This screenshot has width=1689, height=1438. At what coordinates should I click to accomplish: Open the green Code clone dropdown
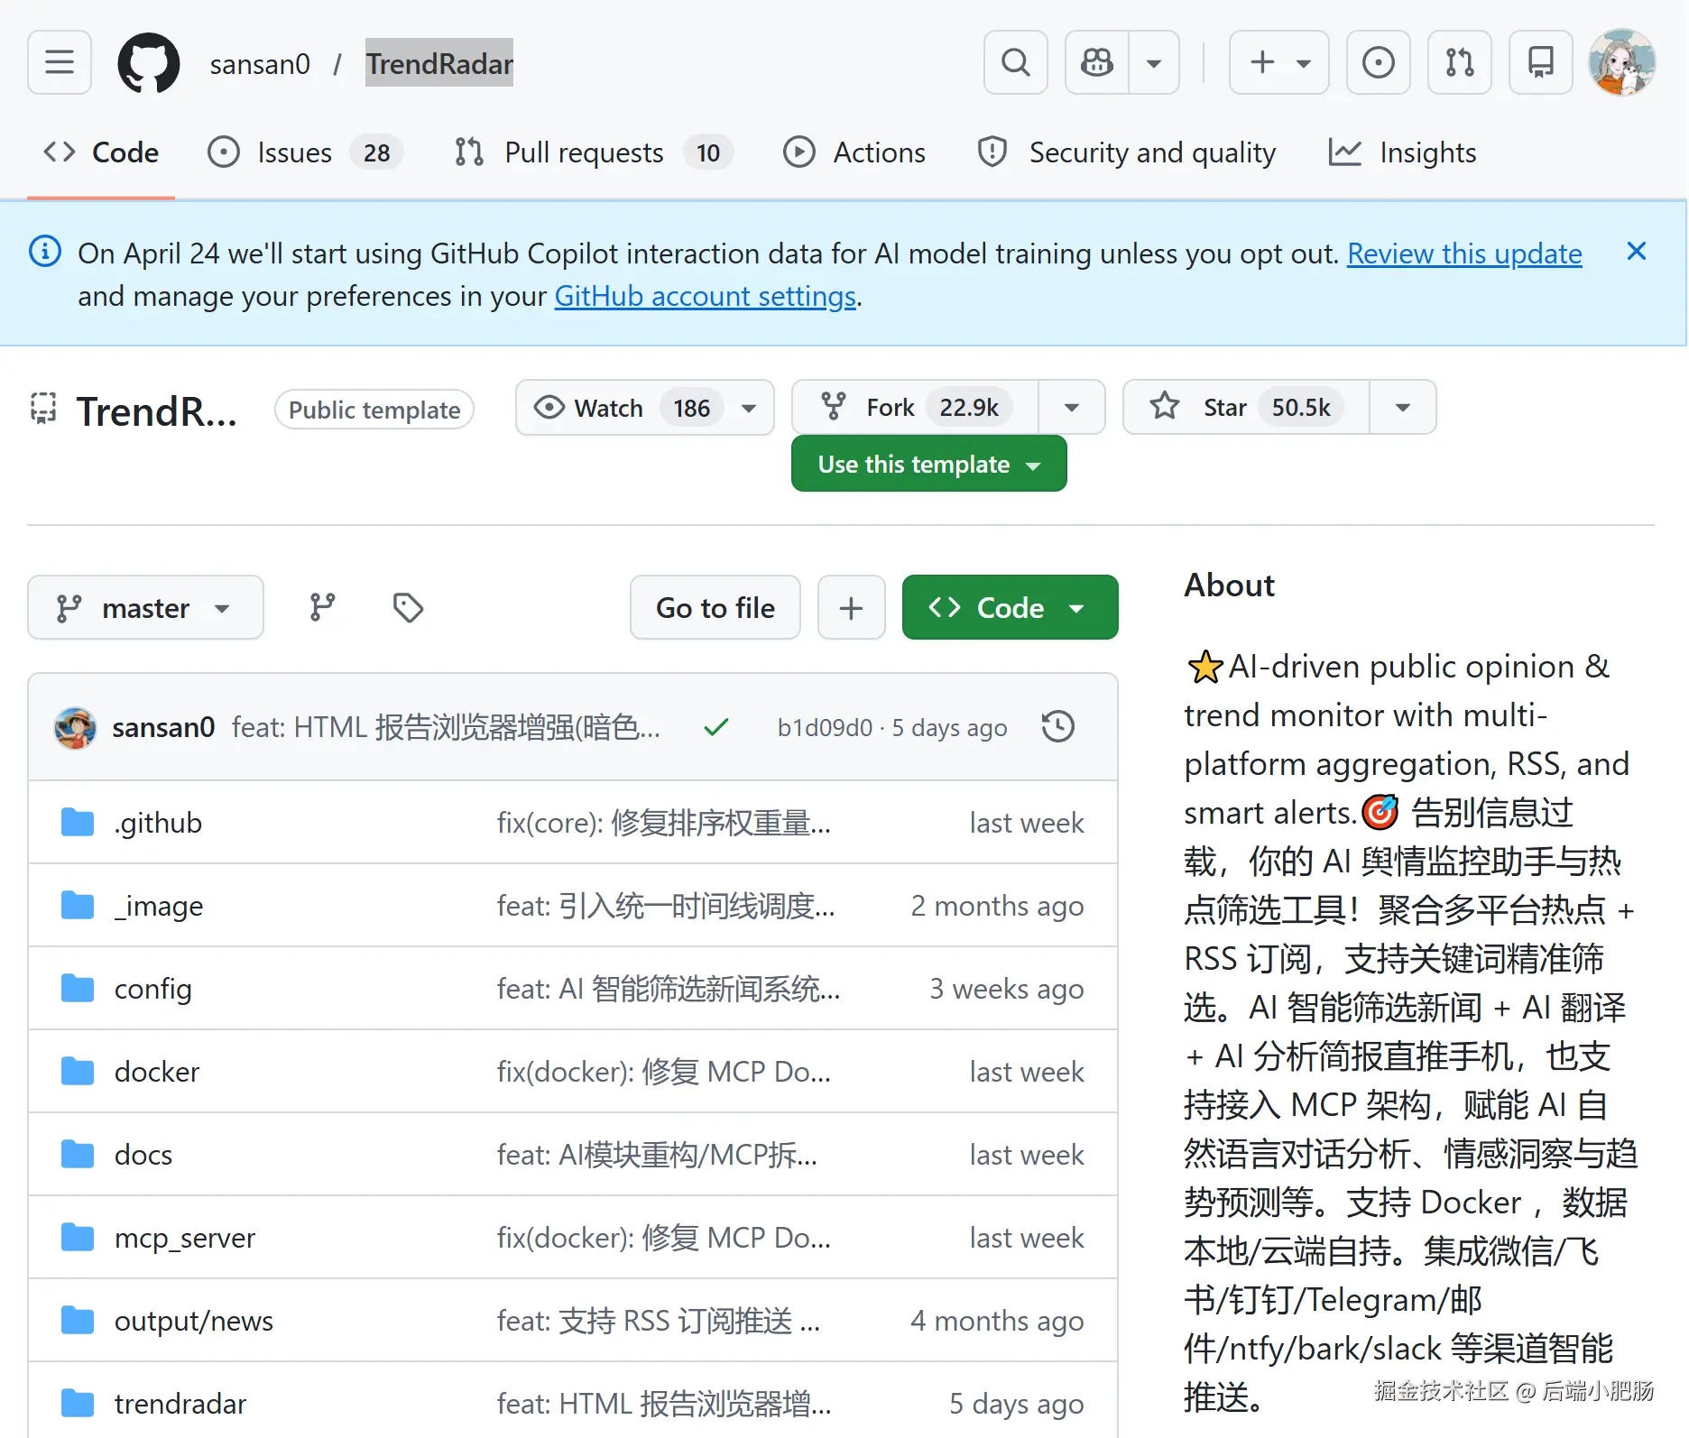(1010, 607)
